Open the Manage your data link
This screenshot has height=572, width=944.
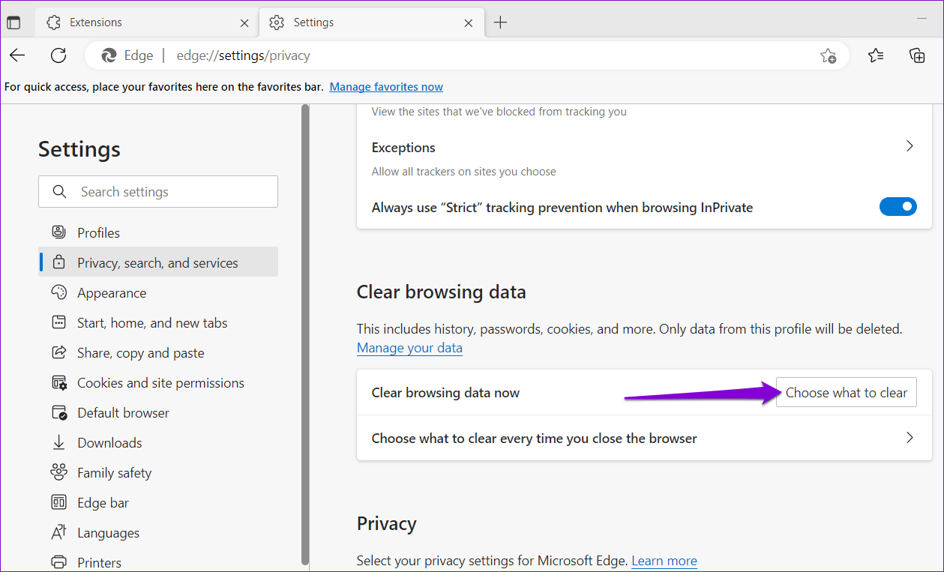coord(409,347)
